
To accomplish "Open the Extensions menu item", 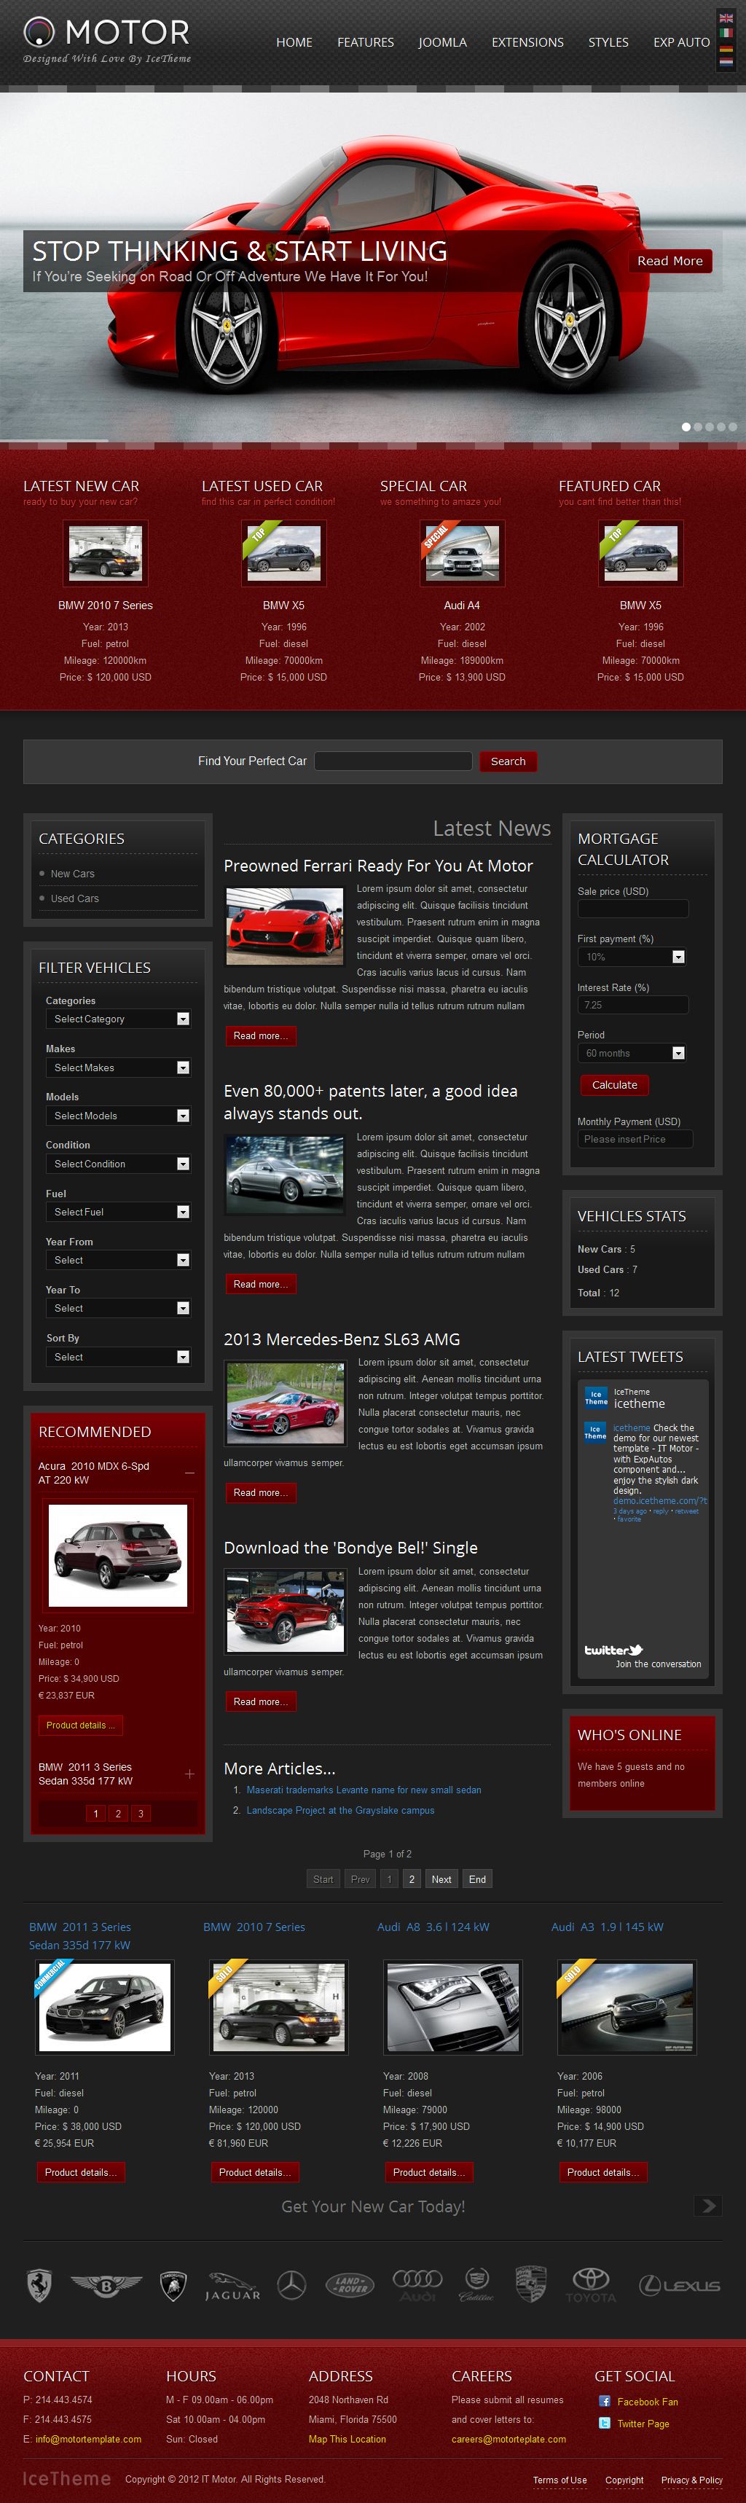I will point(527,43).
